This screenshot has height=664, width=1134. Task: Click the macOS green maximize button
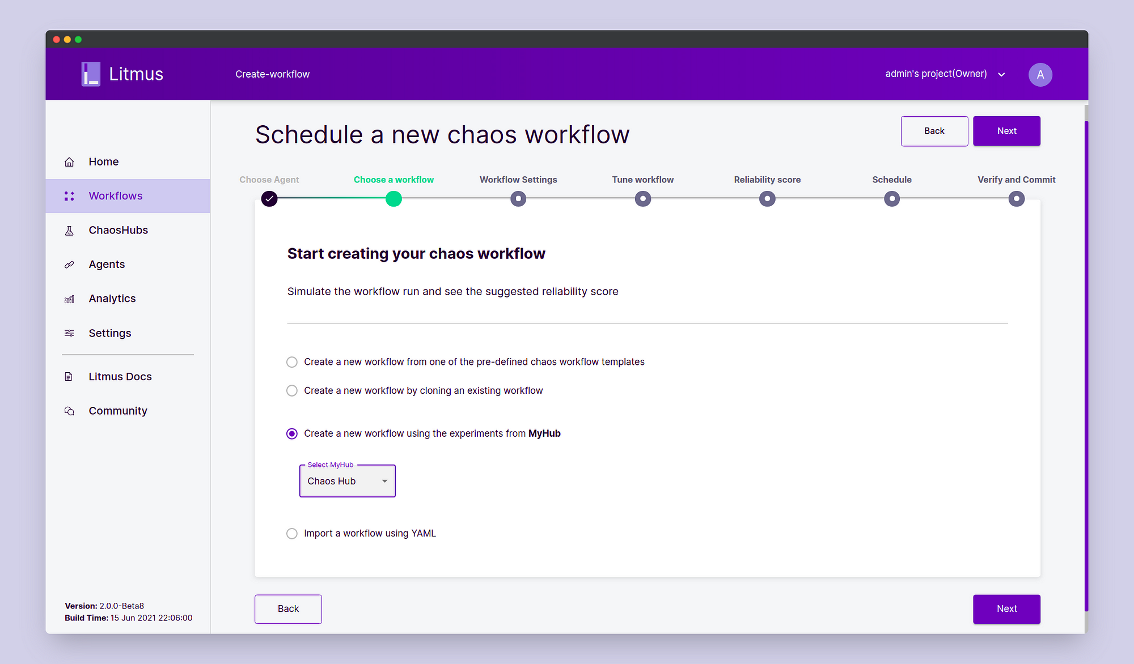[x=78, y=40]
